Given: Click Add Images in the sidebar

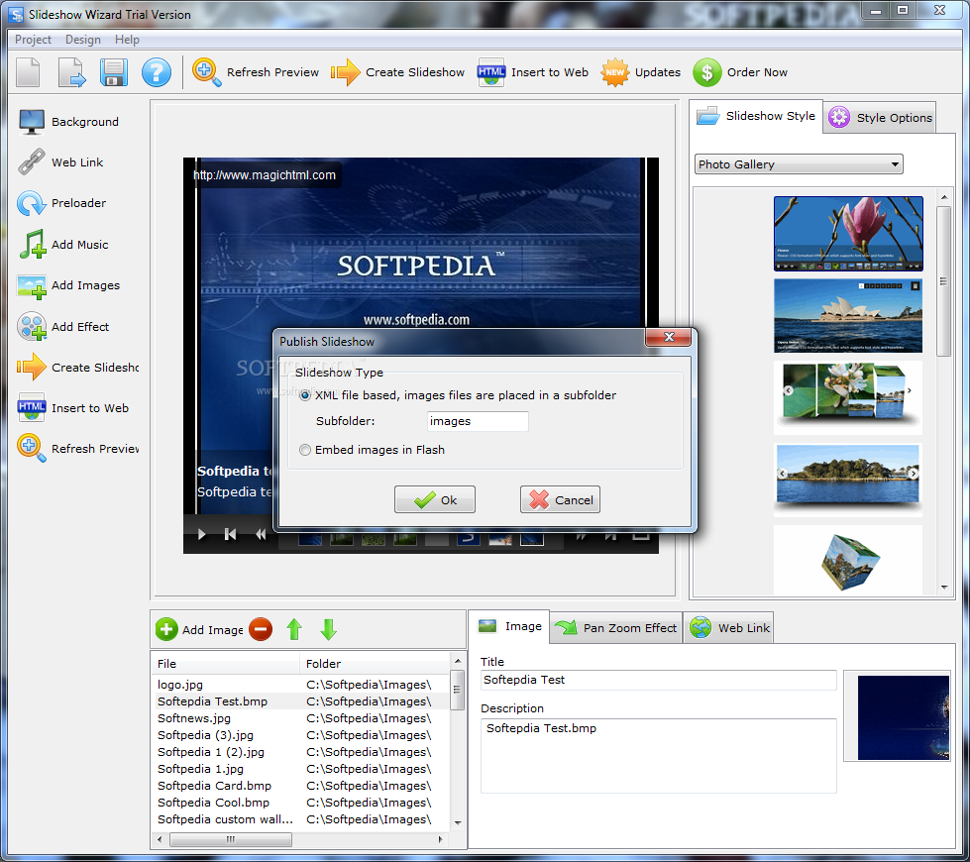Looking at the screenshot, I should (68, 285).
